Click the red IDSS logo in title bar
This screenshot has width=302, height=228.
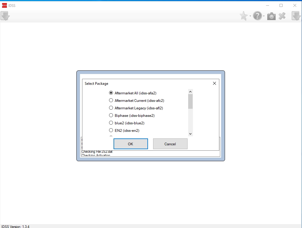(4, 5)
